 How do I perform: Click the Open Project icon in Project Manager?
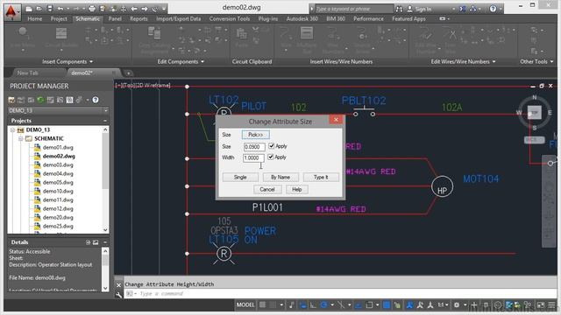pyautogui.click(x=11, y=100)
